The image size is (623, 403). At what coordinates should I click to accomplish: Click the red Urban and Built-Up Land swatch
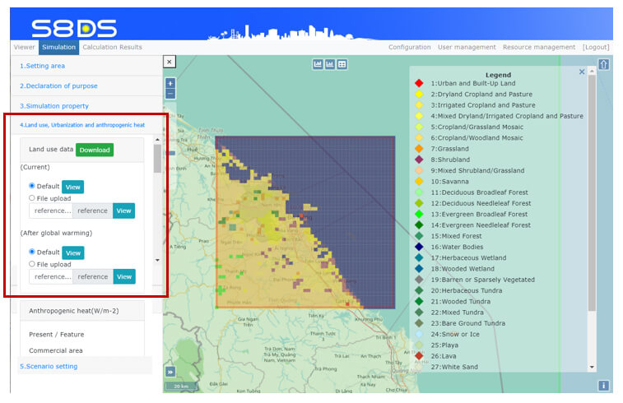[x=419, y=83]
